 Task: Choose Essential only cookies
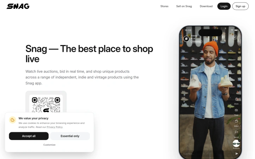70,136
